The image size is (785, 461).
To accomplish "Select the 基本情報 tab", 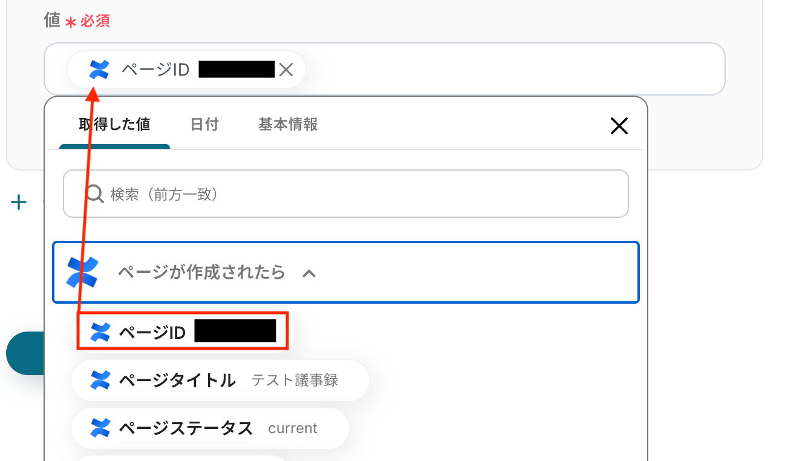I will [288, 125].
